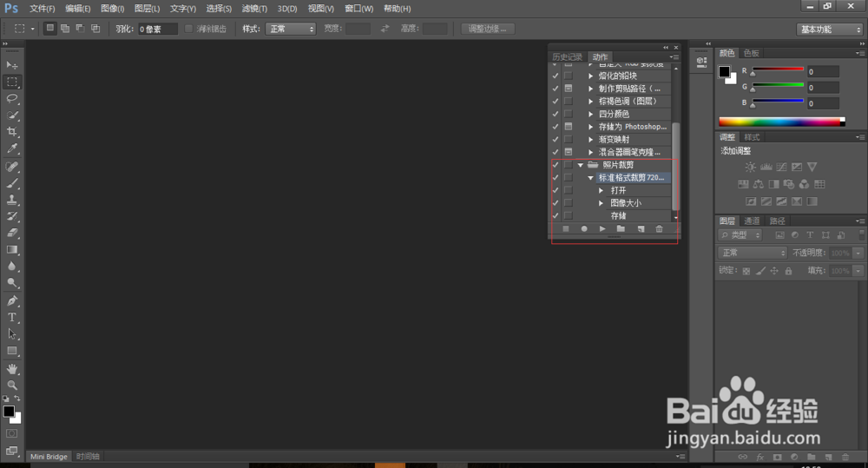Viewport: 868px width, 468px height.
Task: Expand the 棕褐色调（图层）action
Action: [x=590, y=102]
